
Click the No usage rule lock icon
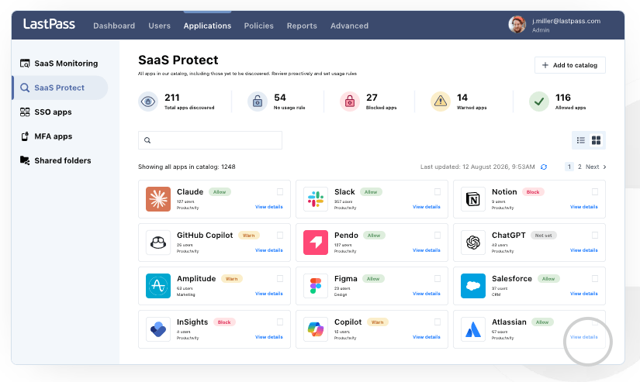258,102
